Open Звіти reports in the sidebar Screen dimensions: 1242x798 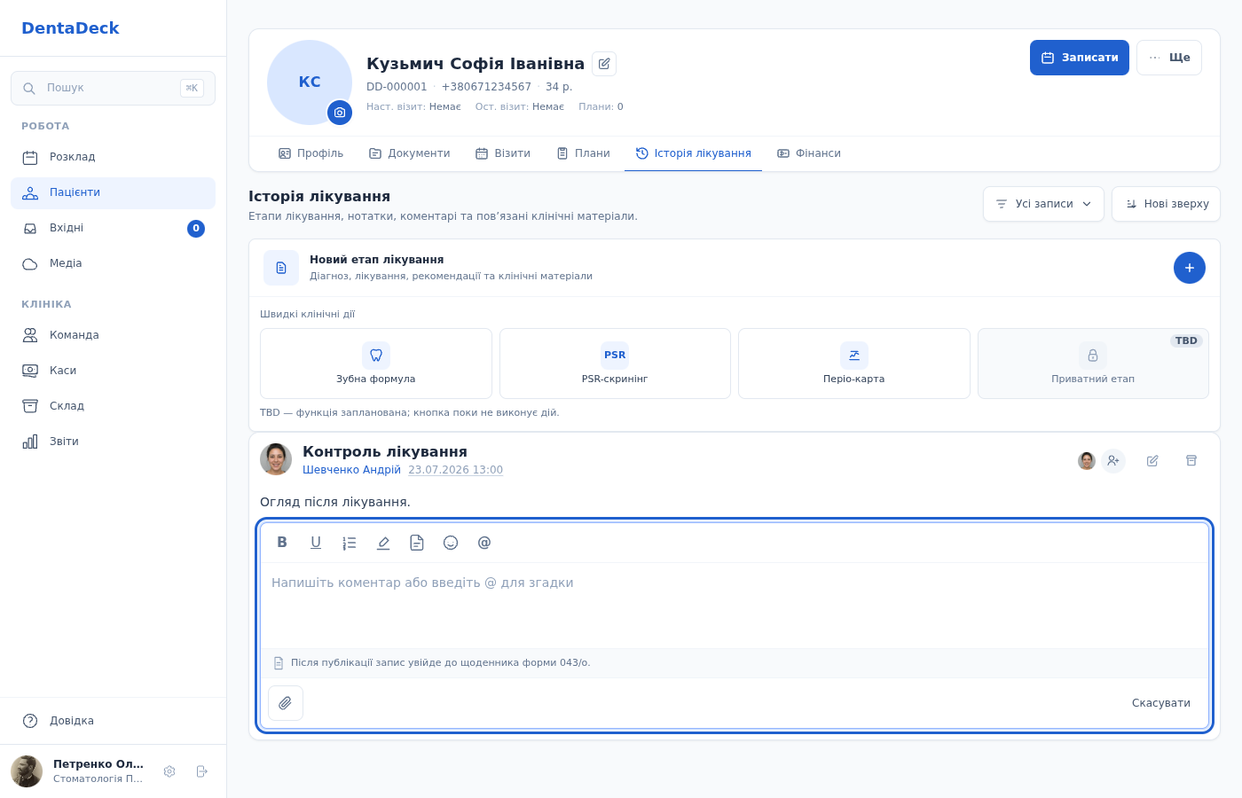(x=113, y=442)
